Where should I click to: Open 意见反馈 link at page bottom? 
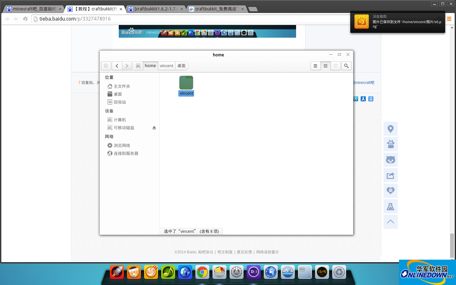244,252
